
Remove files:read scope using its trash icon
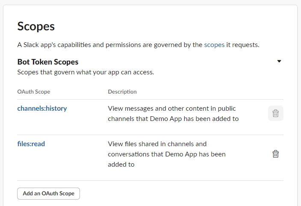pyautogui.click(x=276, y=154)
